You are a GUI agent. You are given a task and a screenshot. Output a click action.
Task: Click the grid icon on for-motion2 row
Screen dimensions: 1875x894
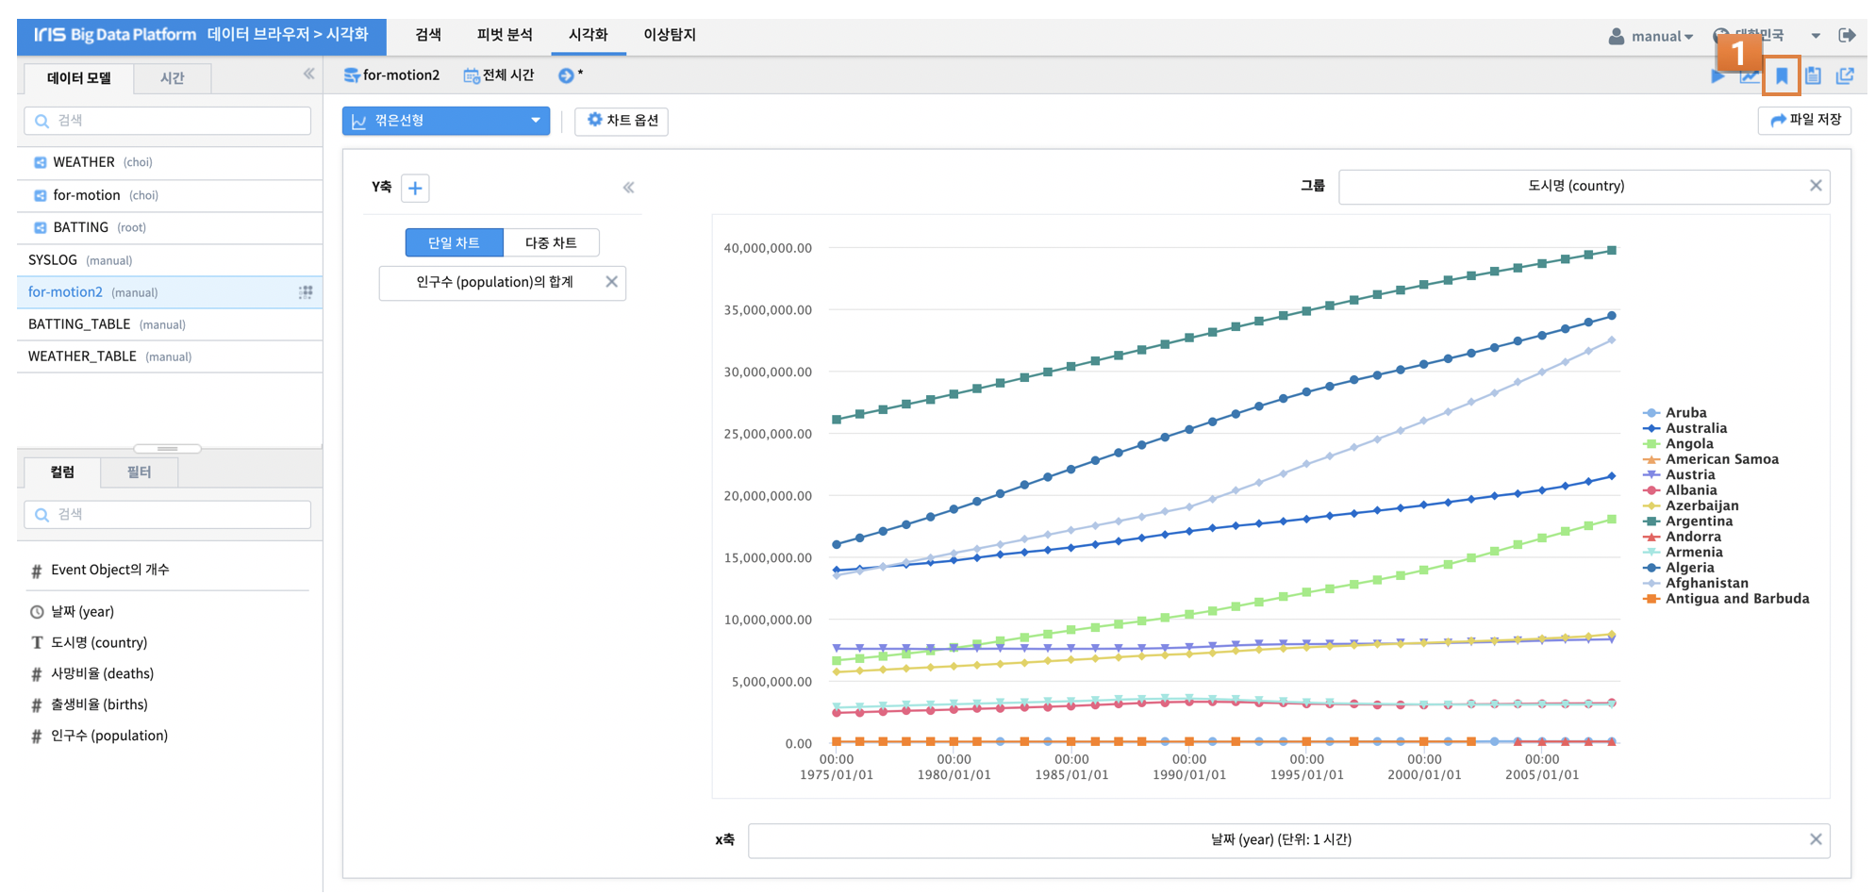click(306, 292)
